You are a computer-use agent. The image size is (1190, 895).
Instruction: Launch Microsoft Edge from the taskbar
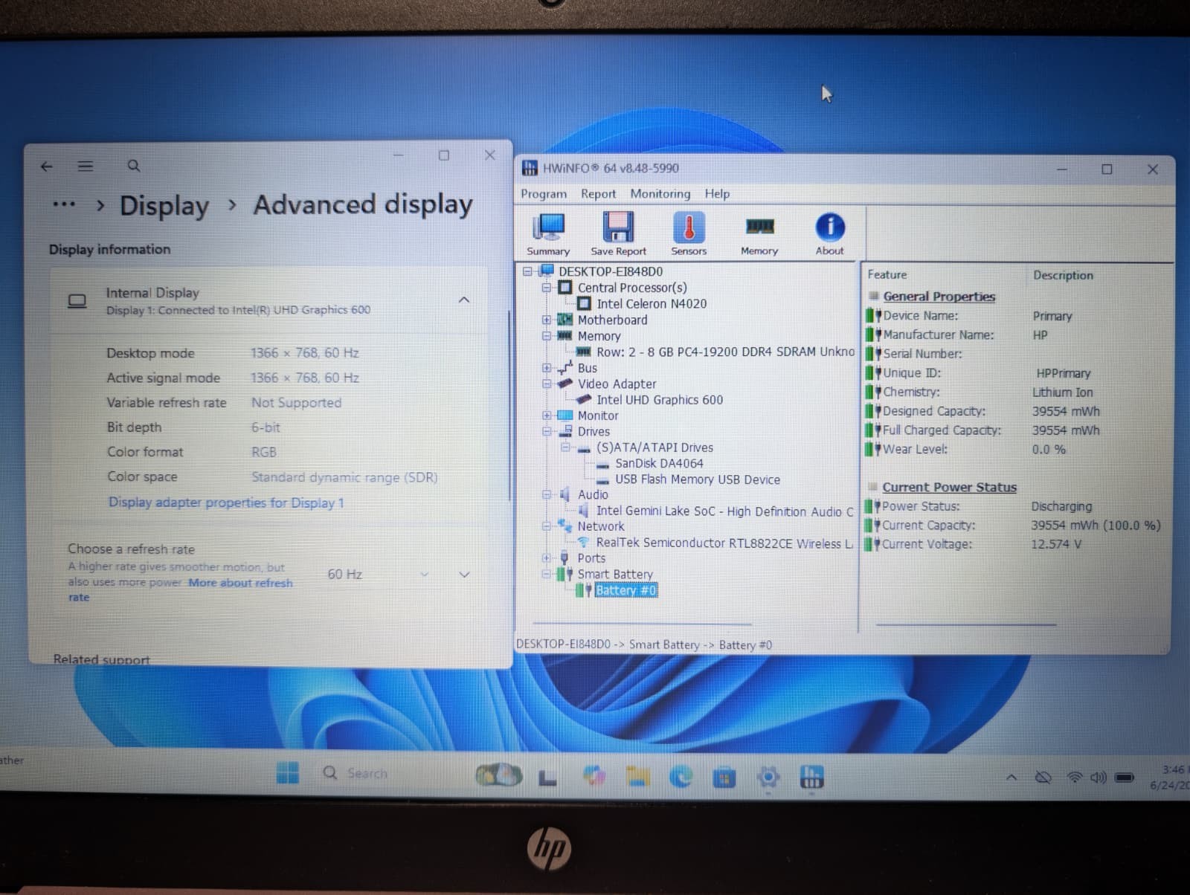[x=681, y=777]
